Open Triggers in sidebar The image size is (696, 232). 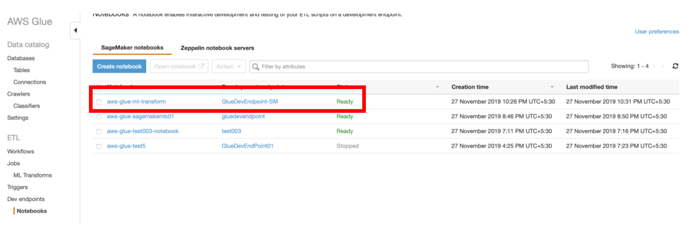pyautogui.click(x=17, y=187)
